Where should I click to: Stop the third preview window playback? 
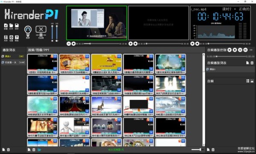[197, 44]
